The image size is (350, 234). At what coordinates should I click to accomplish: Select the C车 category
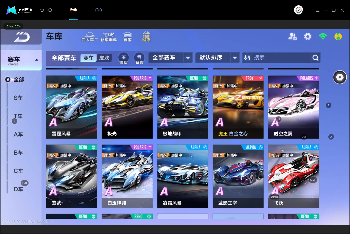point(18,171)
